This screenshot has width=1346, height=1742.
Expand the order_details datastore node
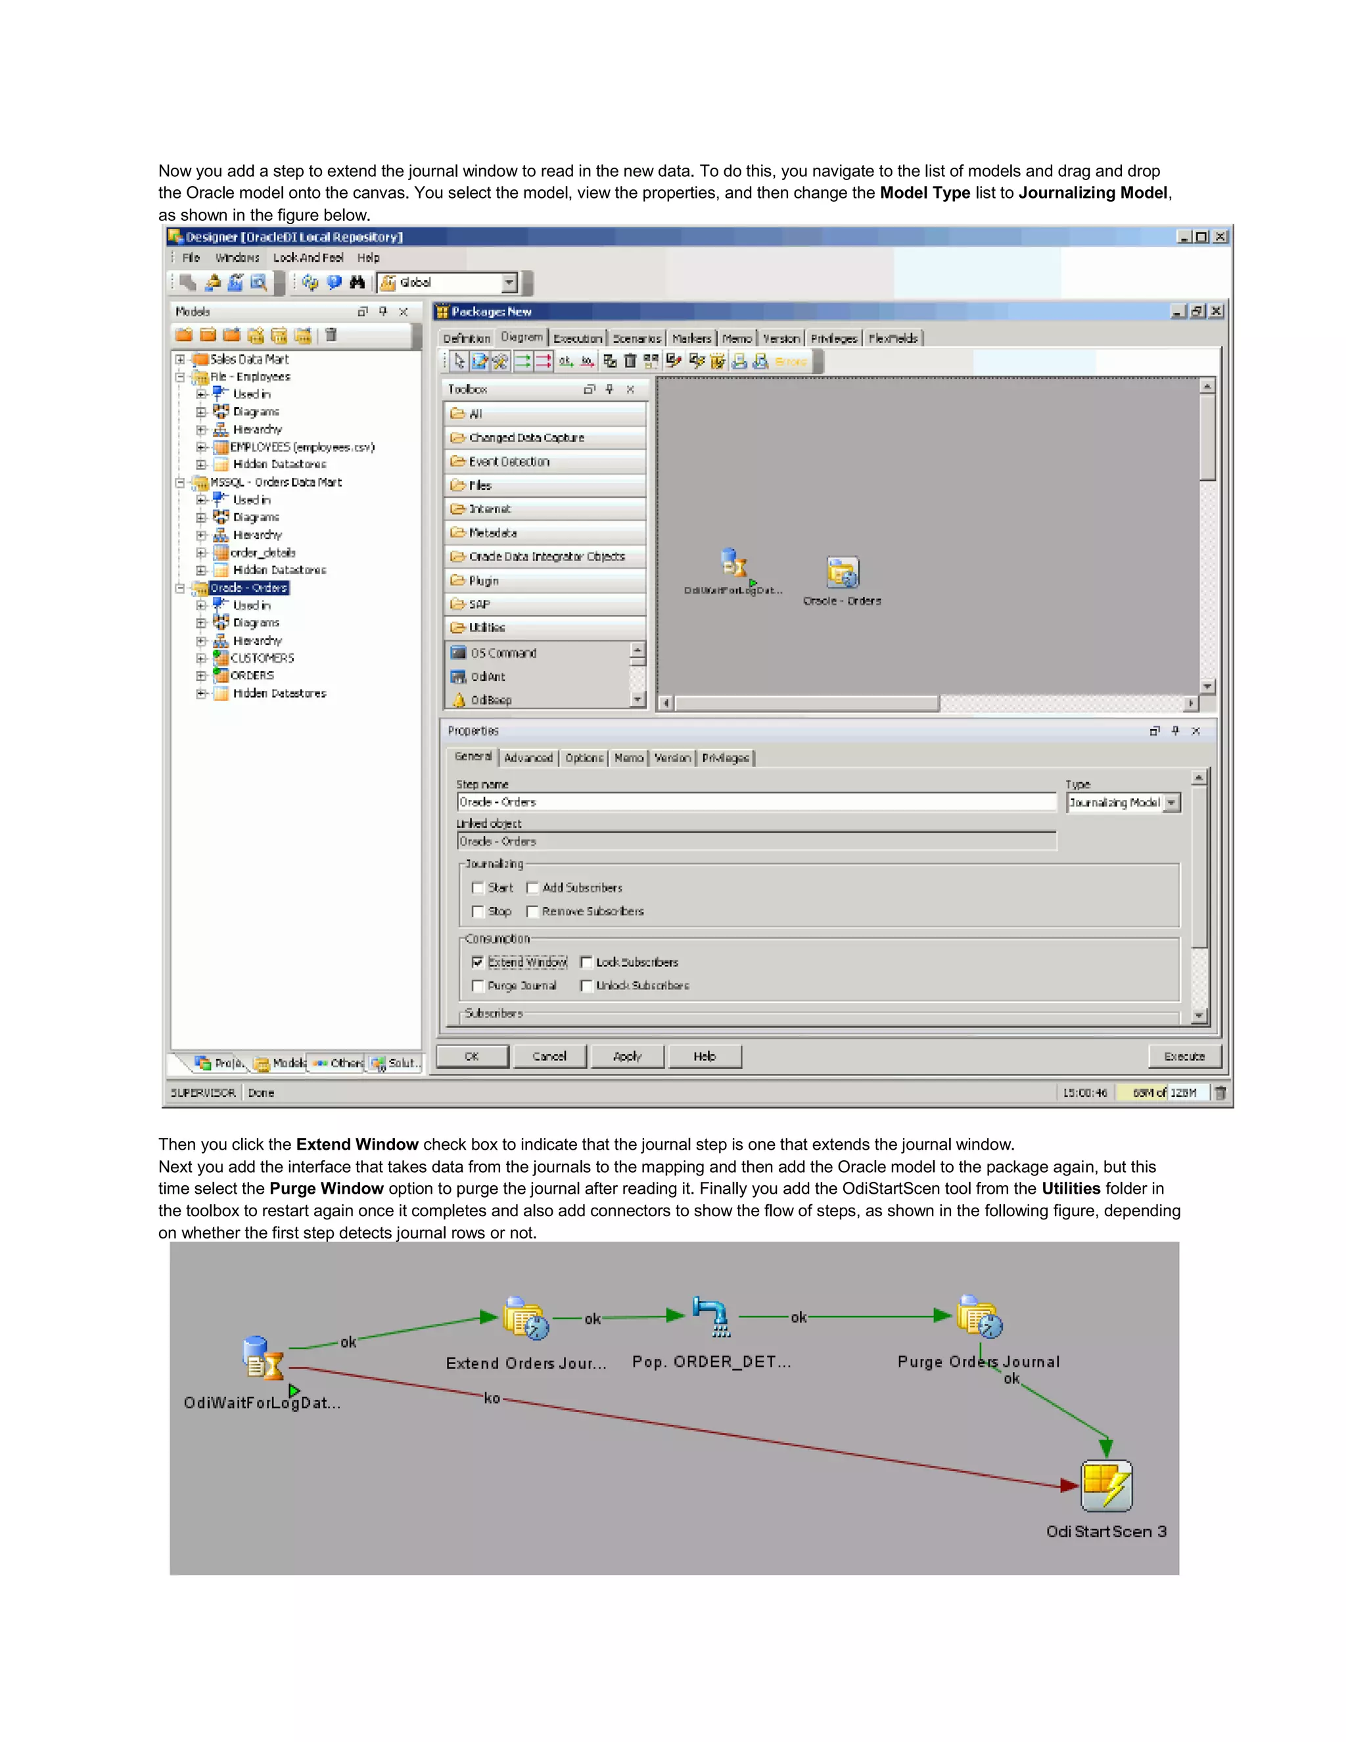202,553
